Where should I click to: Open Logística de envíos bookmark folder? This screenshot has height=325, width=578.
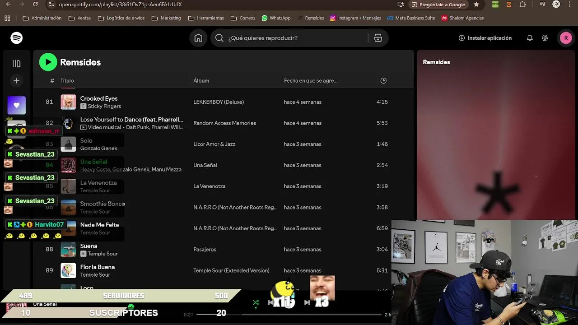click(x=121, y=18)
